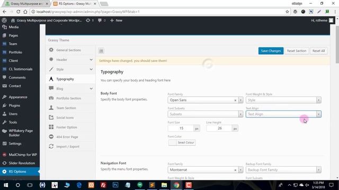Viewport: 339px width, 190px height.
Task: Bookmark page with the star icon
Action: point(287,12)
